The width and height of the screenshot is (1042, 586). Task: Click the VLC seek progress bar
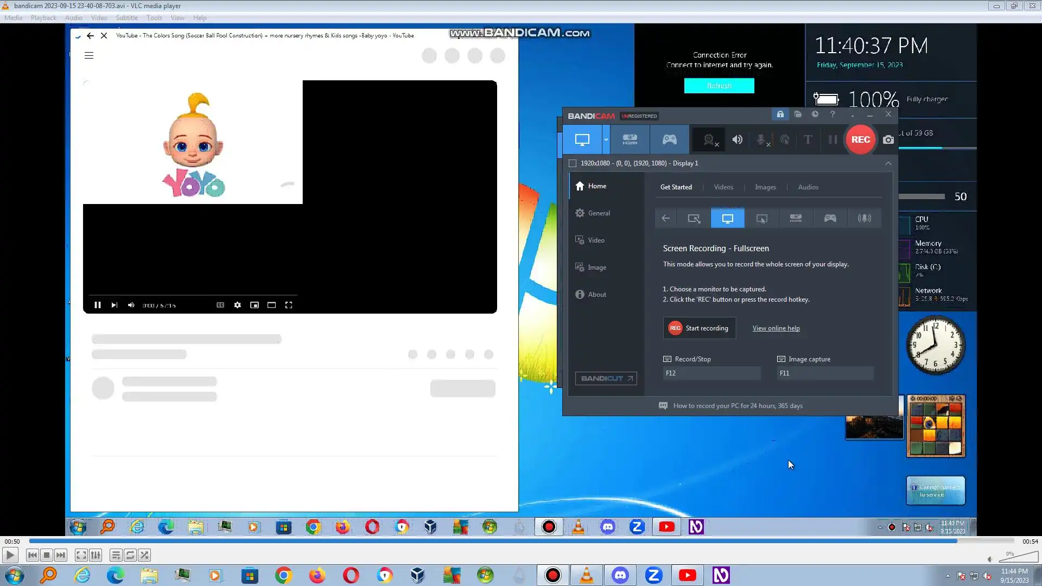[521, 541]
